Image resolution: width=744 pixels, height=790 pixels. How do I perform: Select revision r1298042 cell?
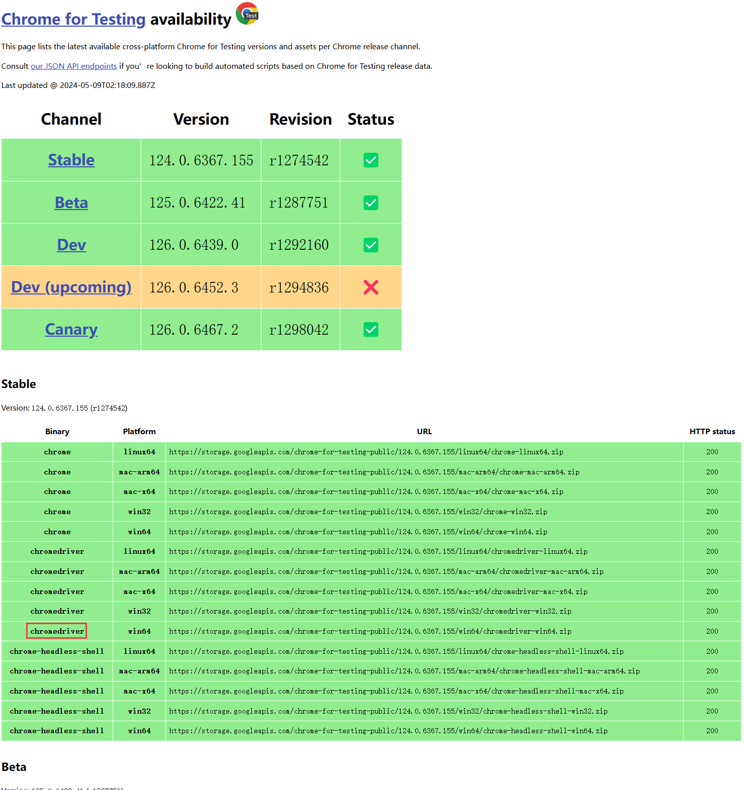[301, 329]
